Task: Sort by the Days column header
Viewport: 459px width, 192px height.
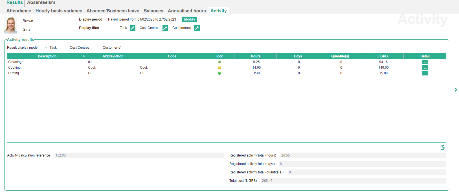Action: click(298, 56)
